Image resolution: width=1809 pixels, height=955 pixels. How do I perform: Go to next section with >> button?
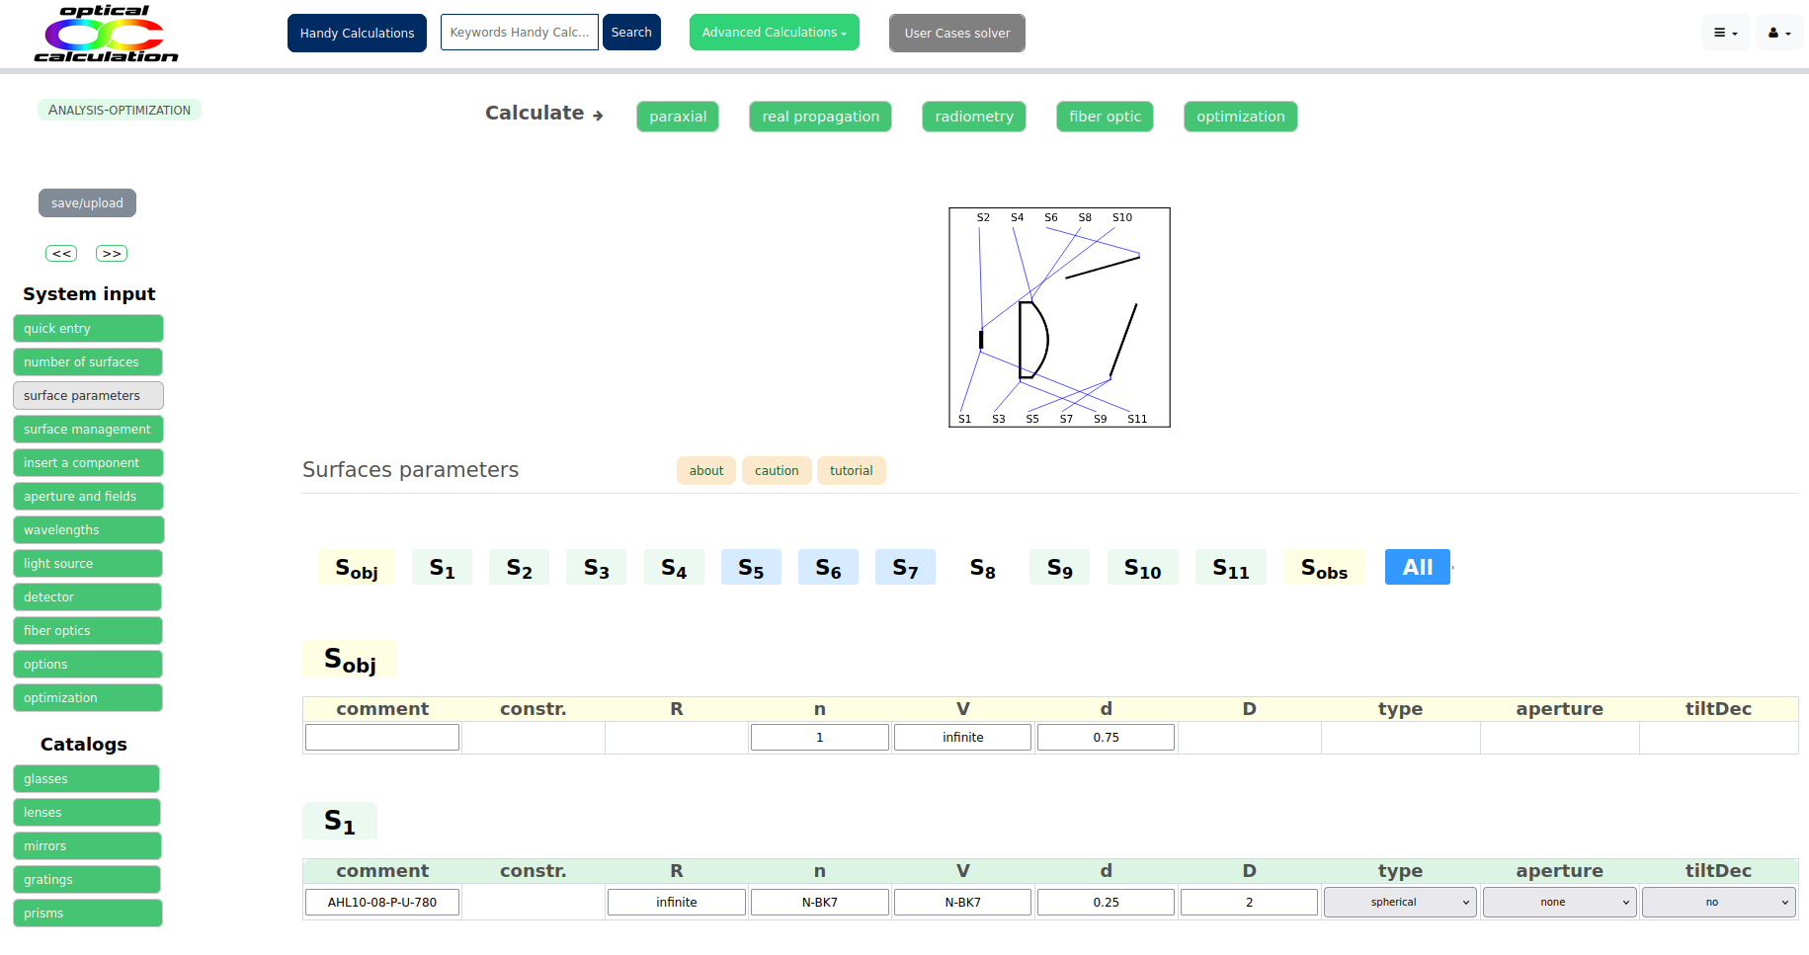tap(112, 254)
